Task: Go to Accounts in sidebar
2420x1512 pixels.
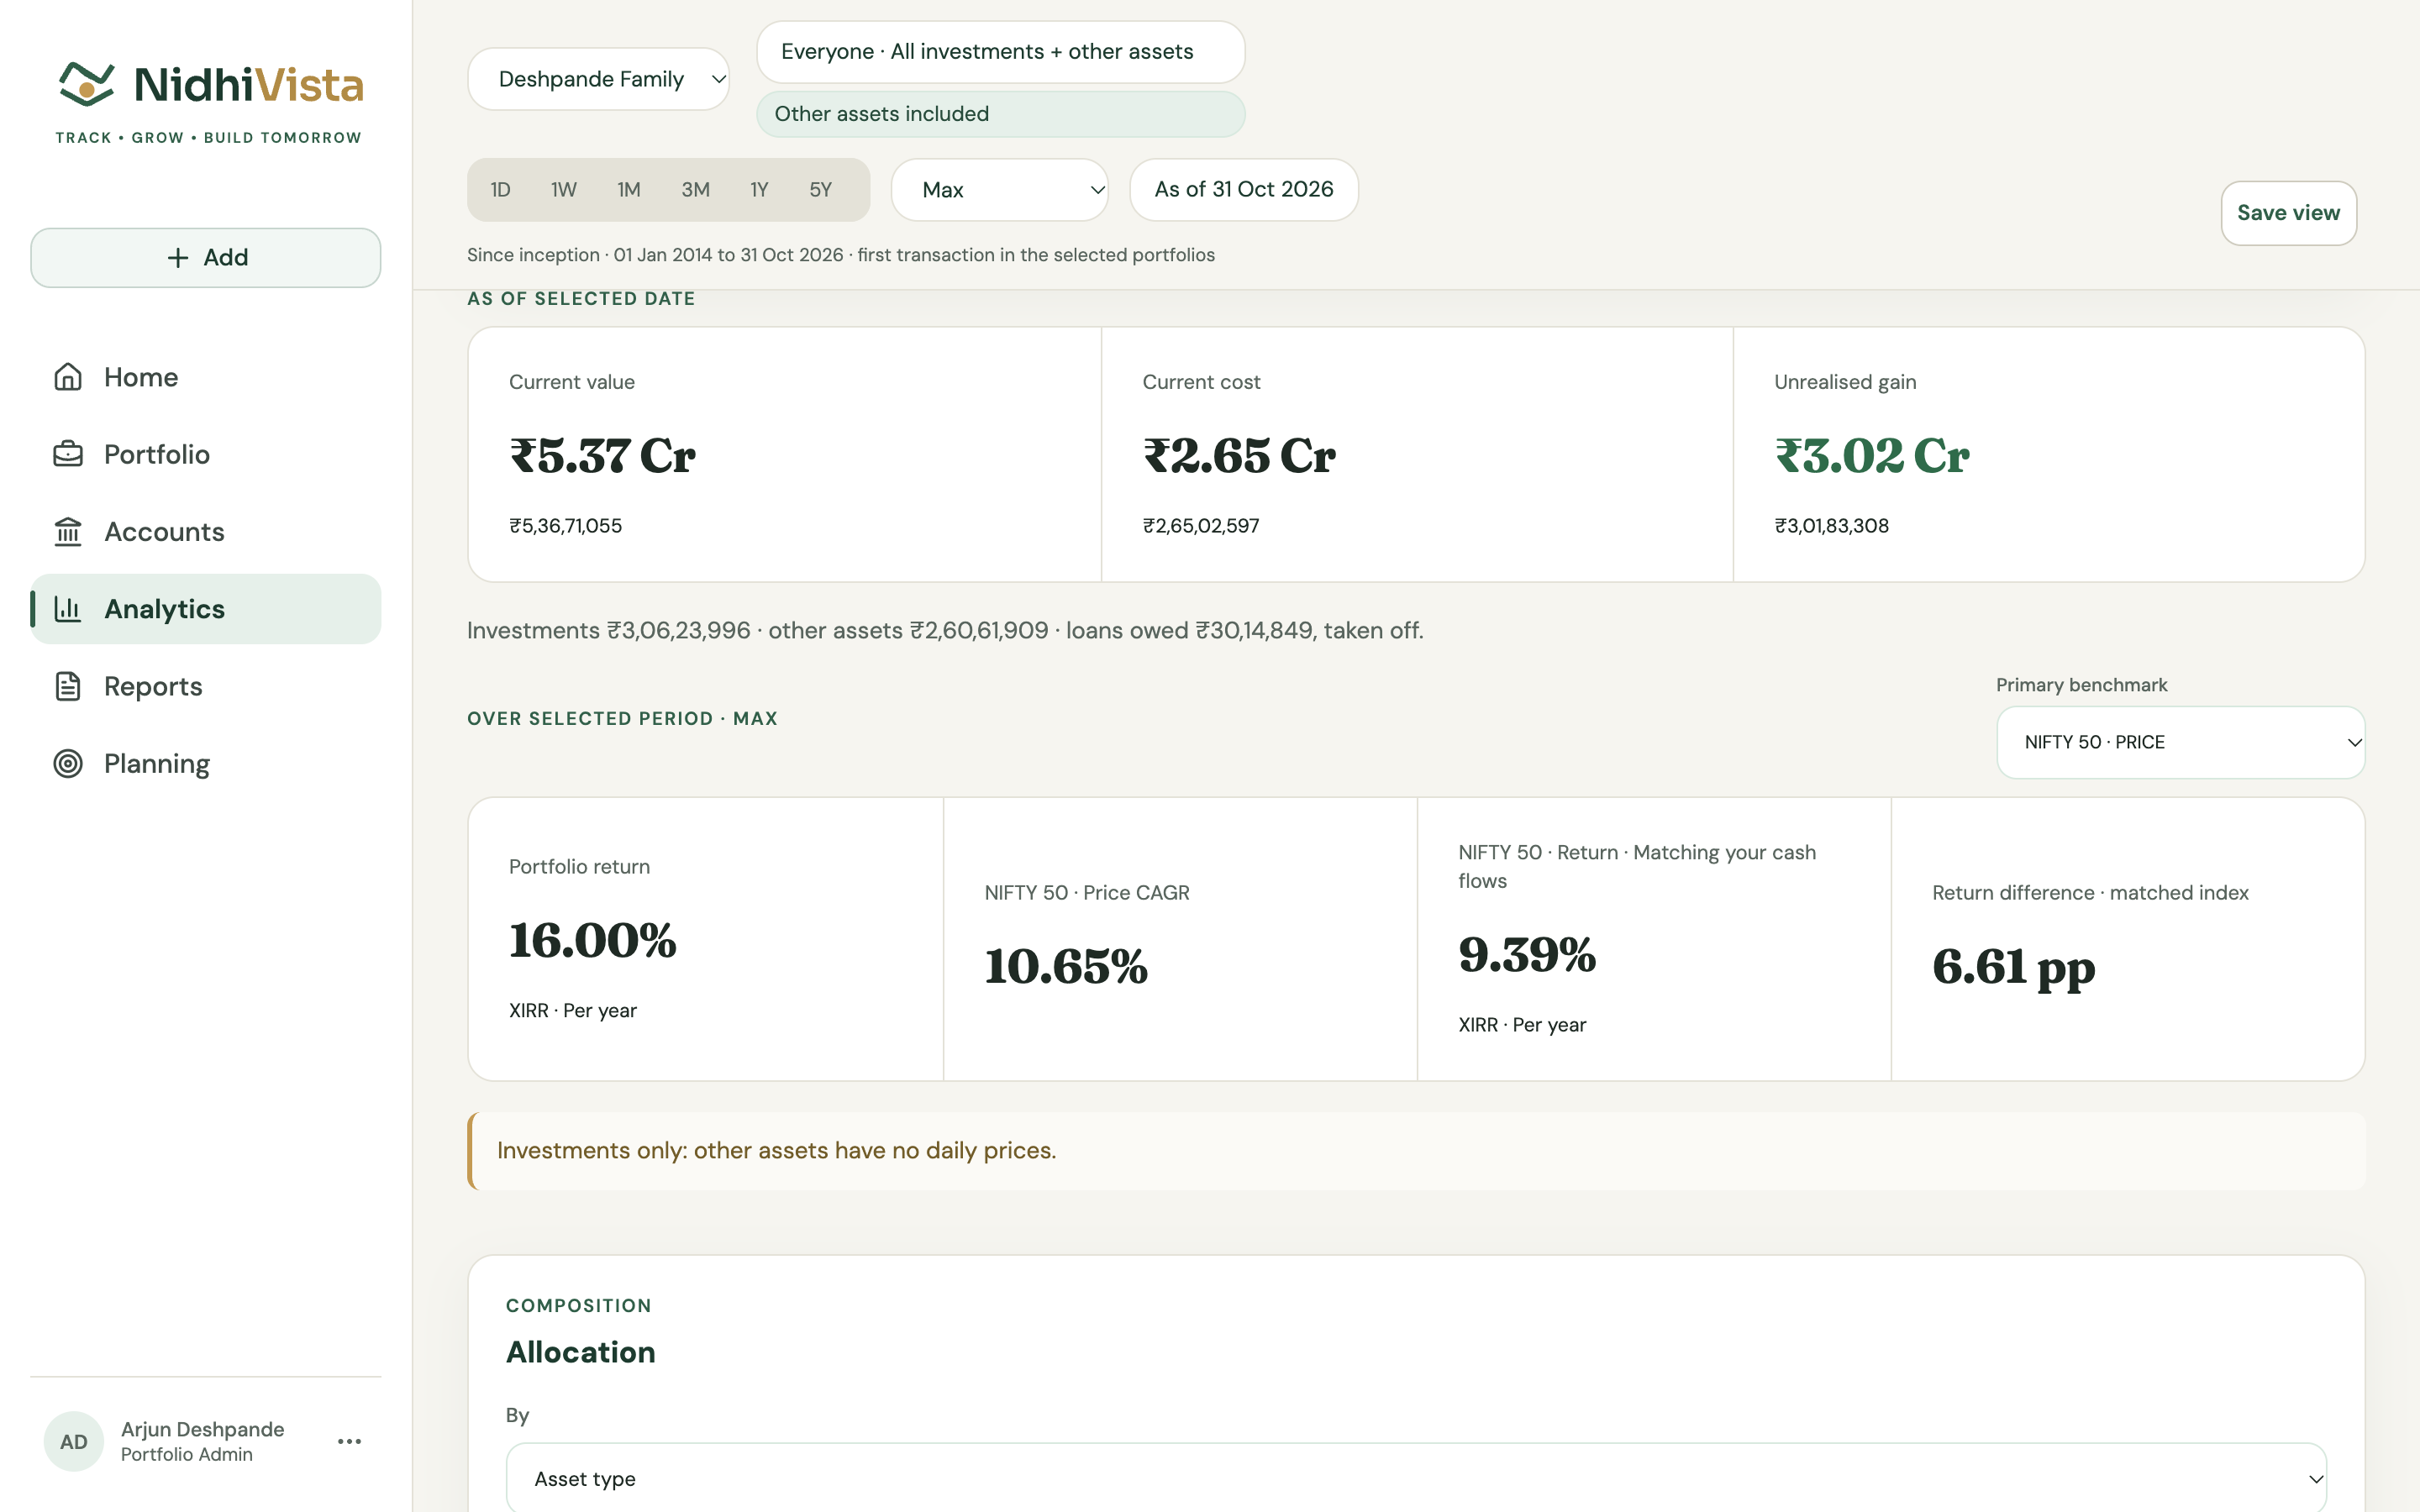Action: tap(206, 531)
